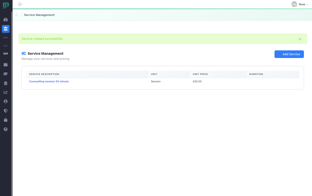The image size is (312, 196).
Task: Open the help question mark icon
Action: click(6, 129)
